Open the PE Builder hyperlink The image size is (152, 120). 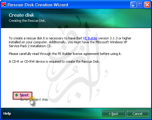[90, 38]
